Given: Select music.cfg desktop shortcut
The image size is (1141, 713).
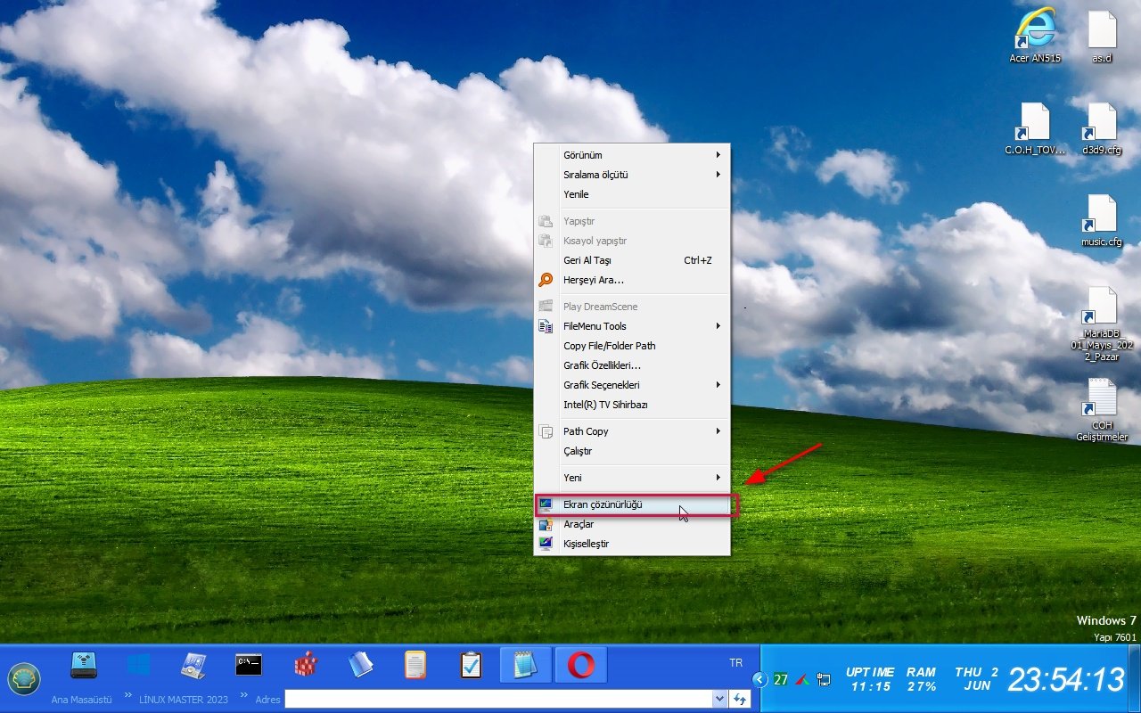Looking at the screenshot, I should 1102,221.
